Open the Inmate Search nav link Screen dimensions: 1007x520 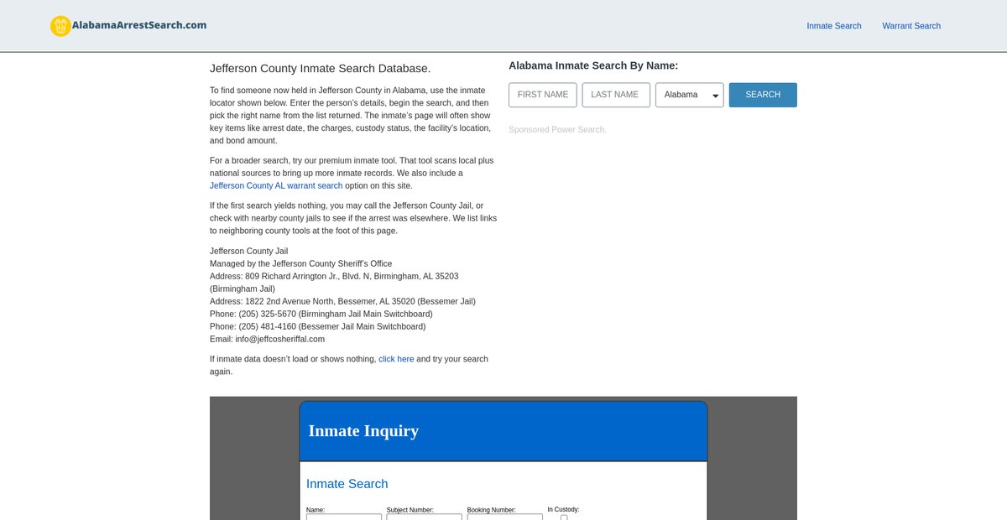tap(834, 26)
